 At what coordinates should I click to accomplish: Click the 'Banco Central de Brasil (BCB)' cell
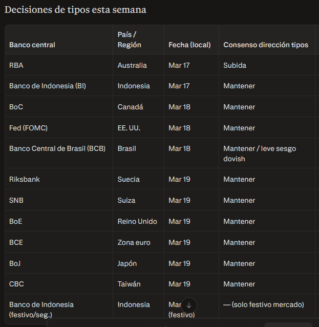(x=57, y=148)
